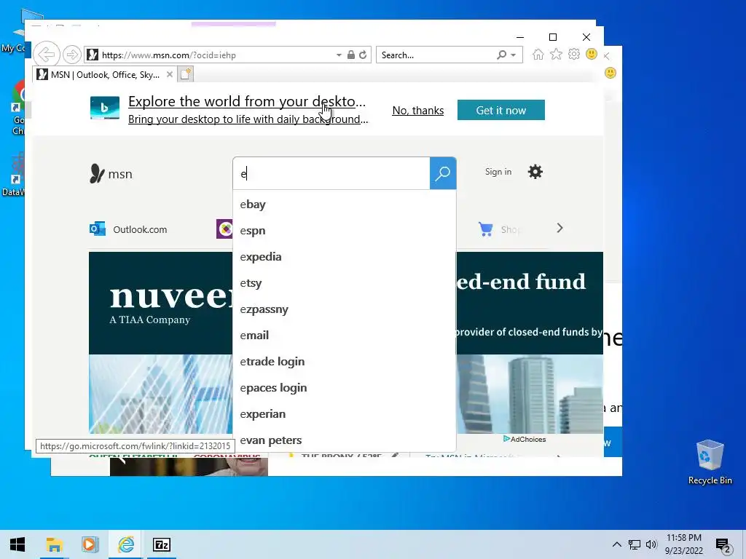
Task: Select the 'ezpassny' suggestion
Action: [345, 309]
